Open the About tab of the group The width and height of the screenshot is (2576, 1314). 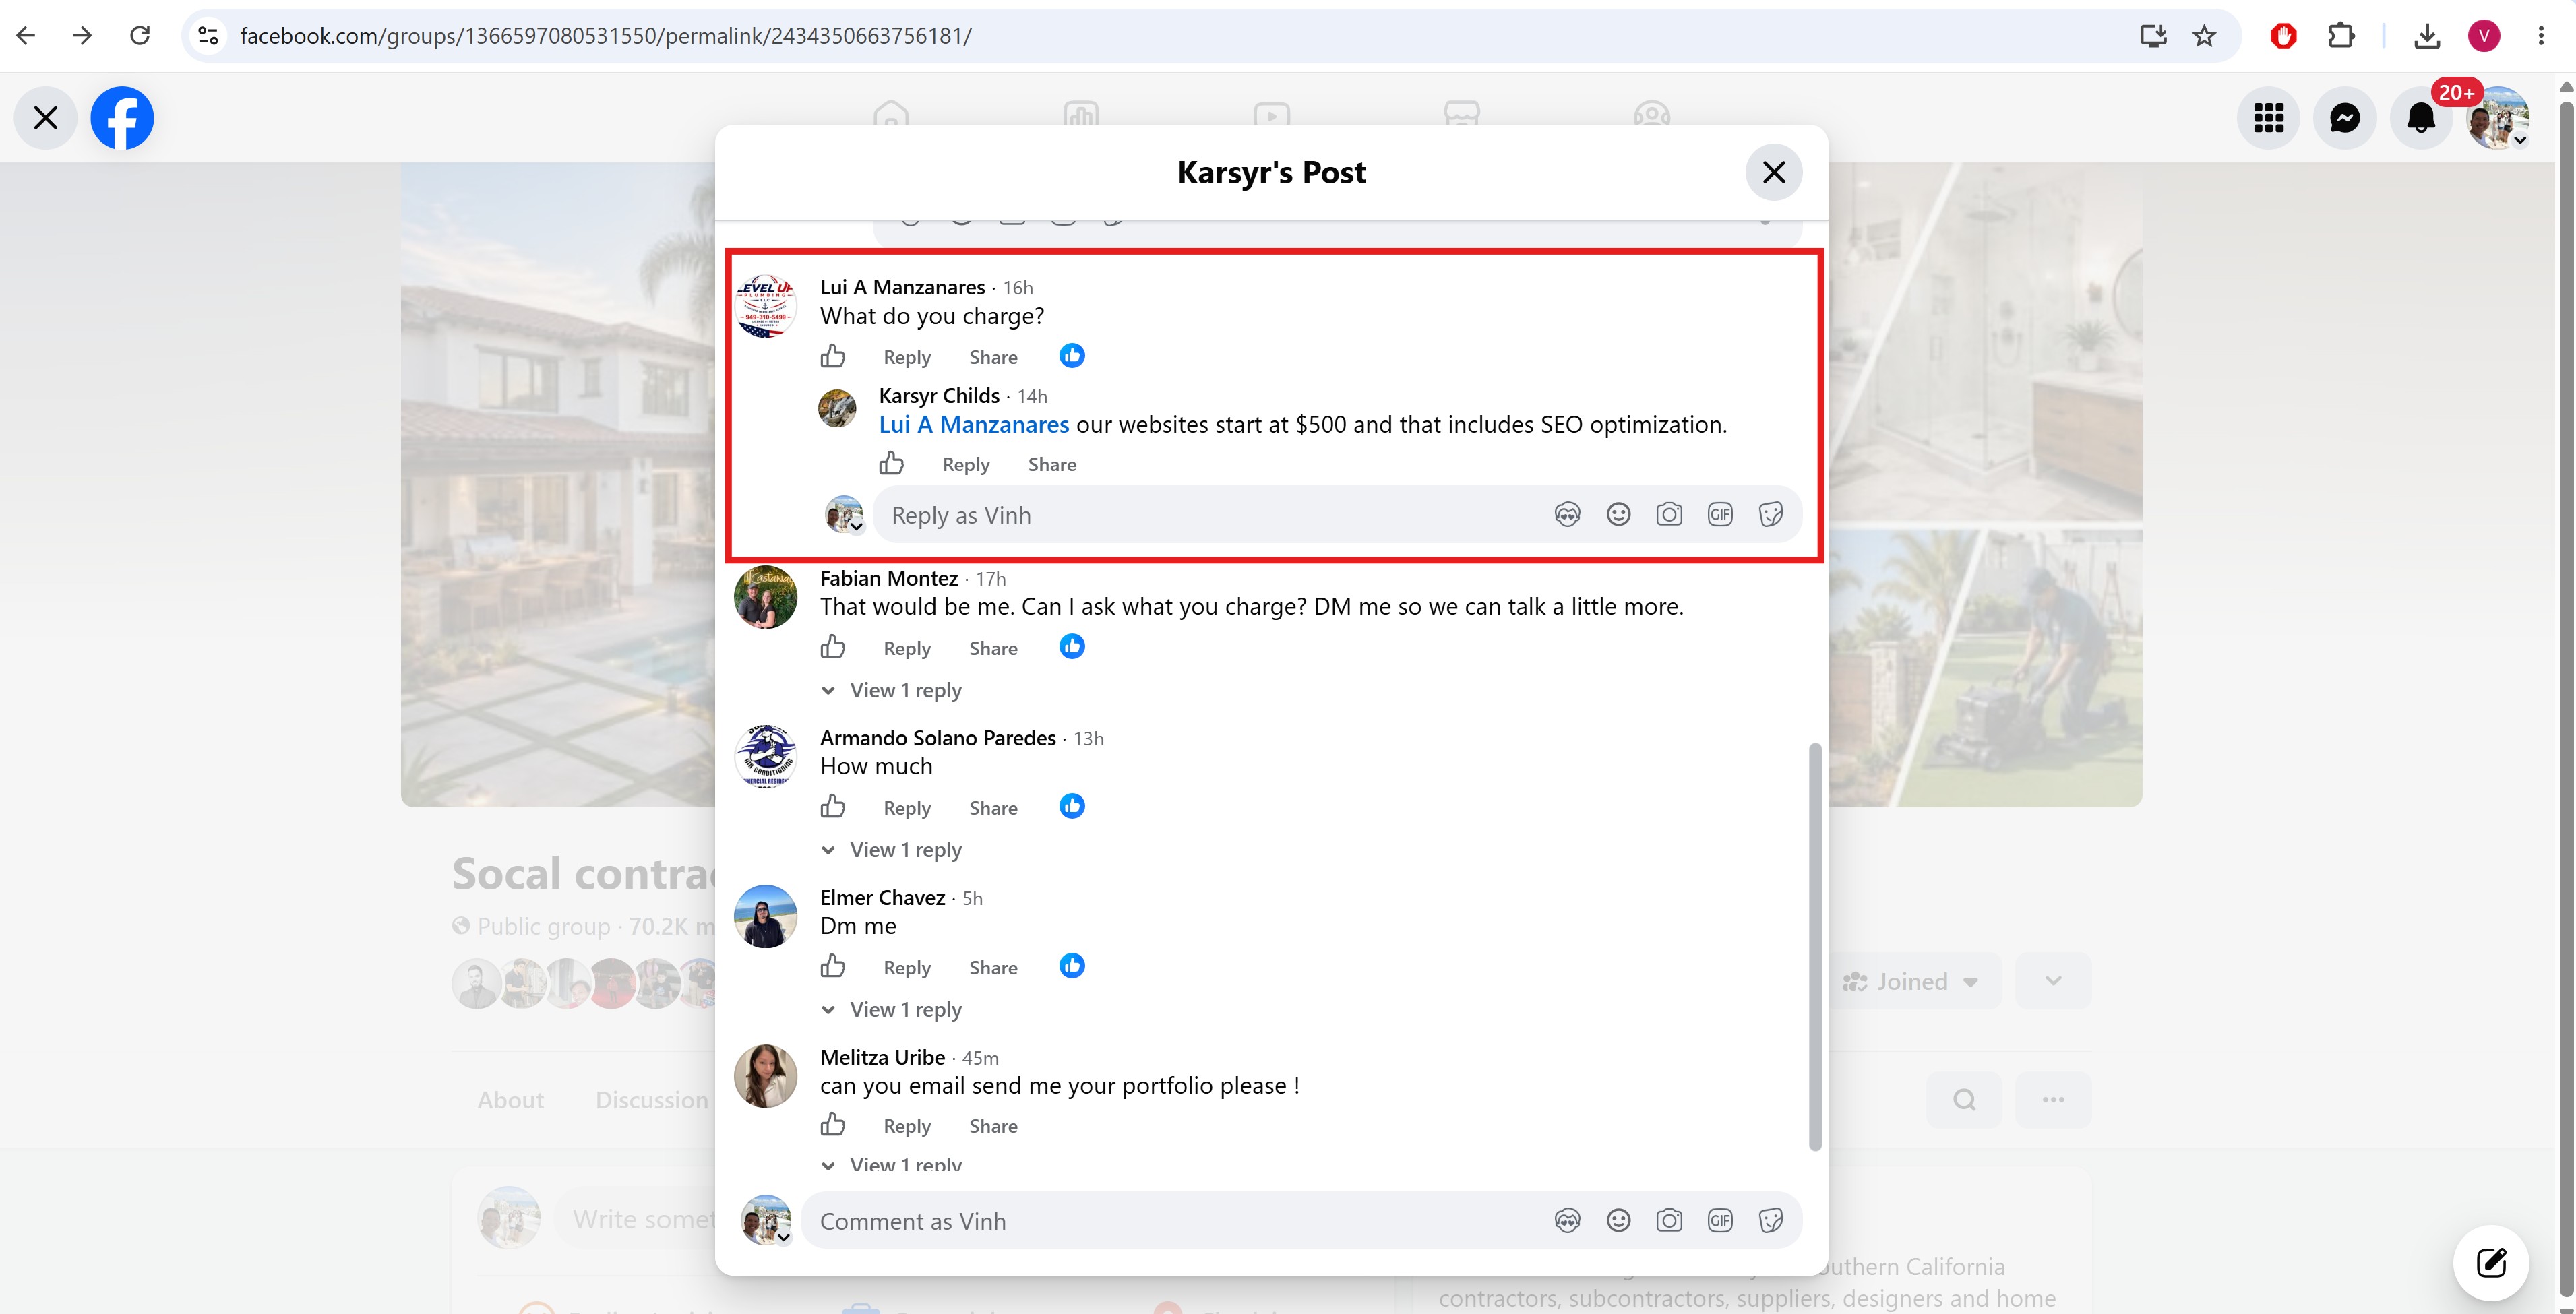coord(511,1100)
